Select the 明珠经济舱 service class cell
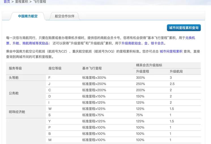 coord(17,112)
